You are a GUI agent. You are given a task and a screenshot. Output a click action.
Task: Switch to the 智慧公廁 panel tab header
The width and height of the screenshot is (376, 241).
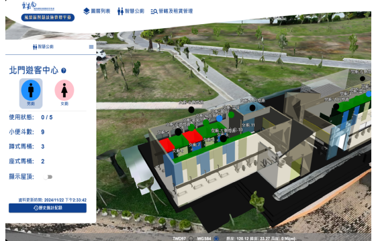coord(43,47)
